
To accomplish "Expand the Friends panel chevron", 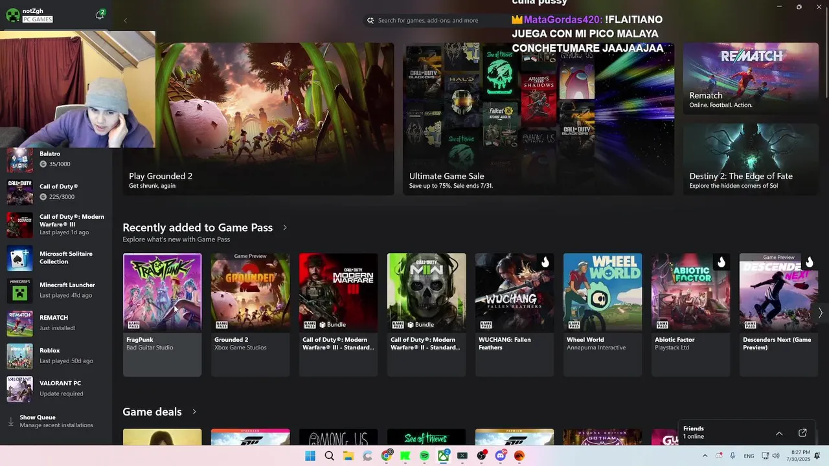I will 779,433.
